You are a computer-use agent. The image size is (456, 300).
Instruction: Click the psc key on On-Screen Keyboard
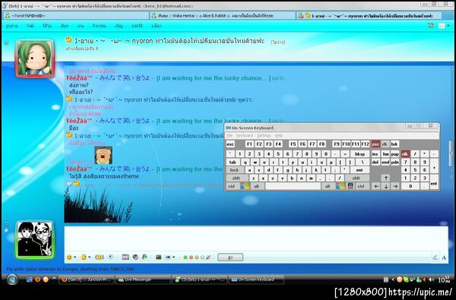375,144
